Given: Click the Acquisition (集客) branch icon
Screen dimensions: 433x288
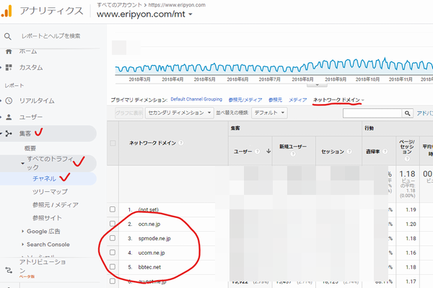Looking at the screenshot, I should (x=9, y=134).
